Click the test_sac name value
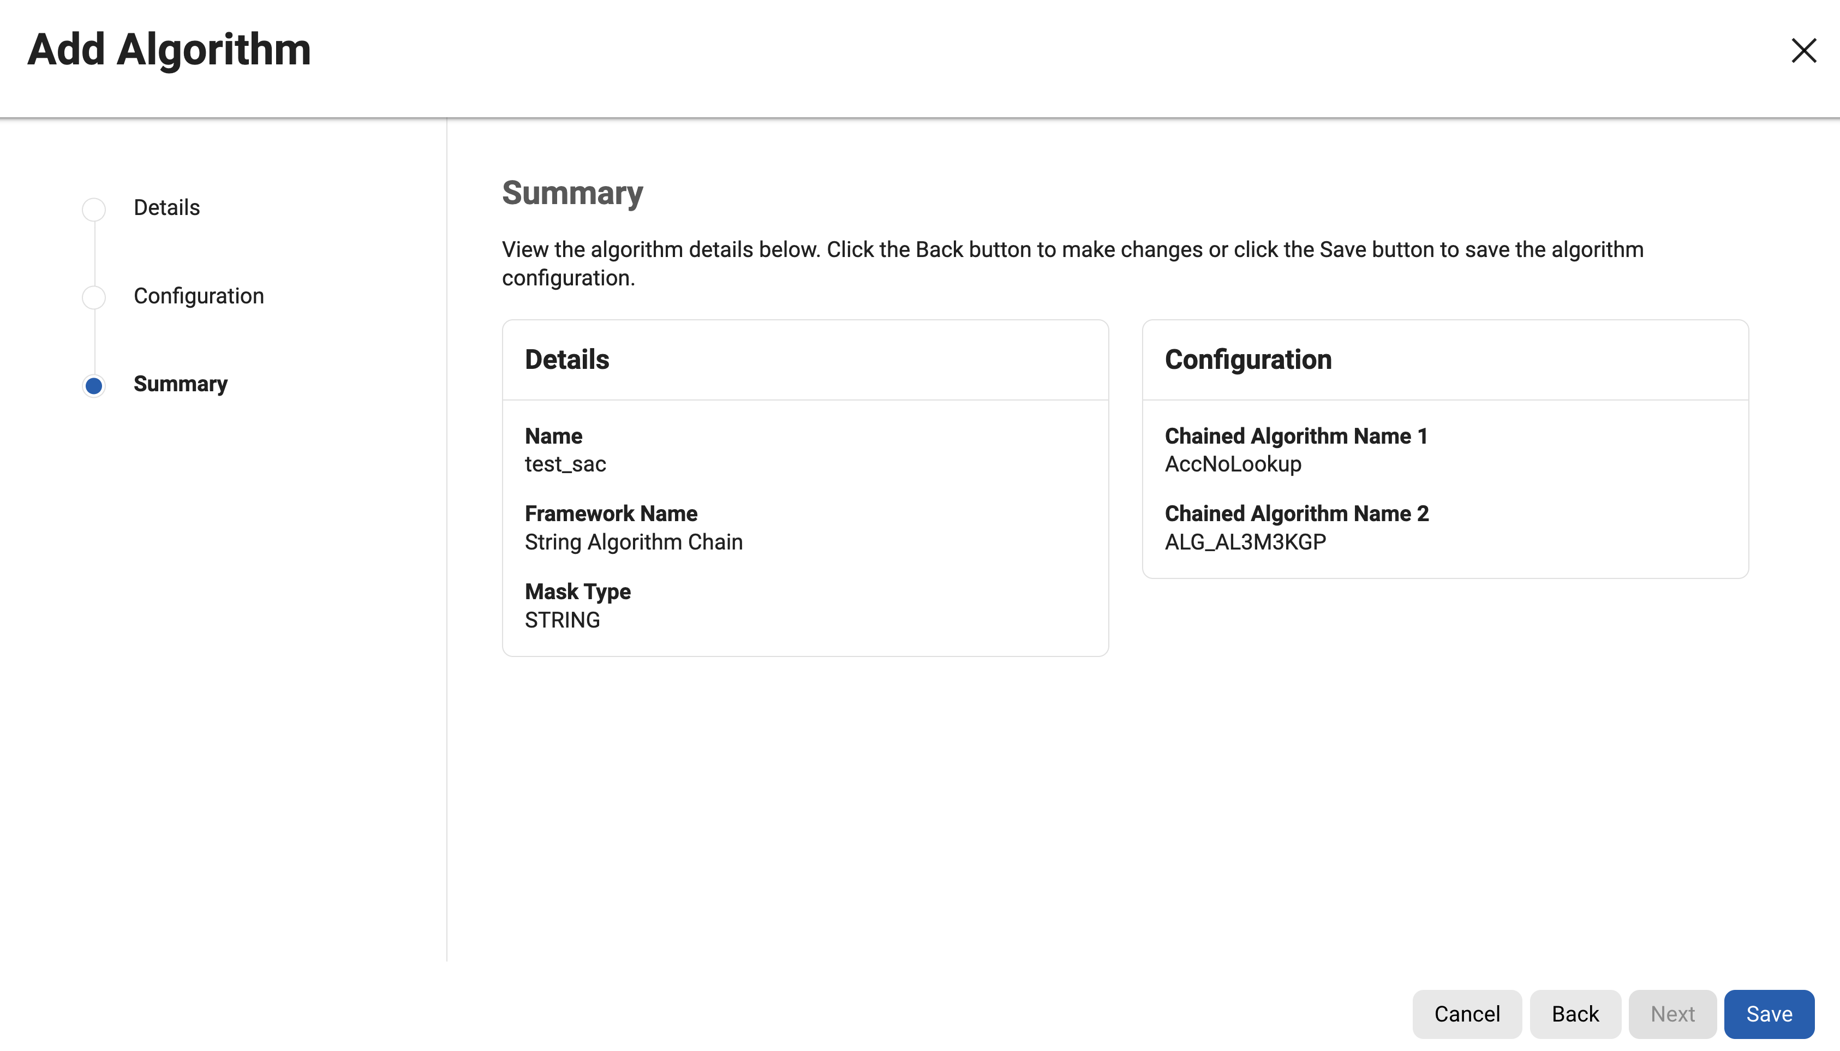The height and width of the screenshot is (1051, 1840). (x=565, y=464)
